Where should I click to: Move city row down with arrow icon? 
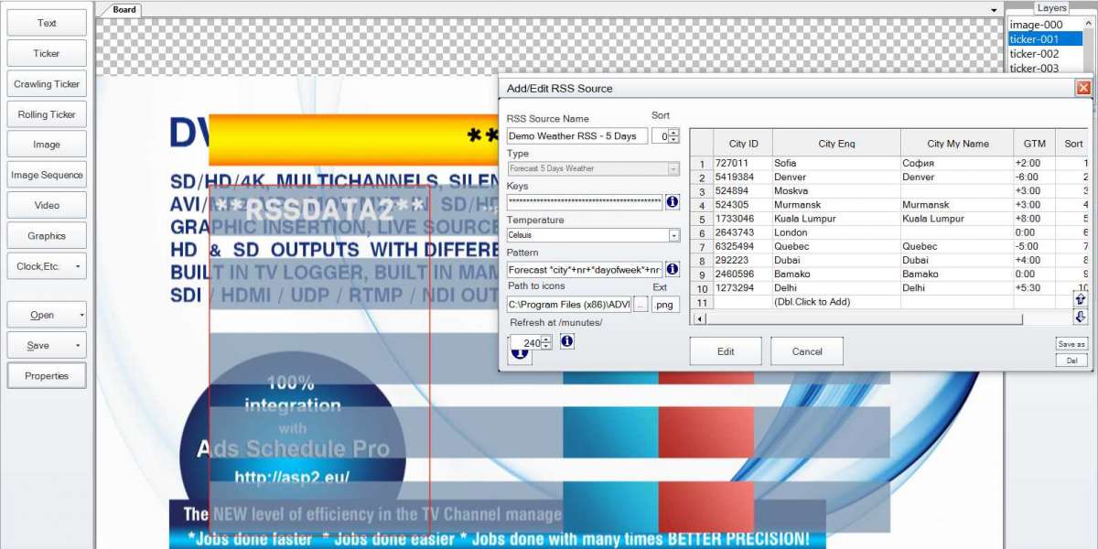coord(1081,318)
